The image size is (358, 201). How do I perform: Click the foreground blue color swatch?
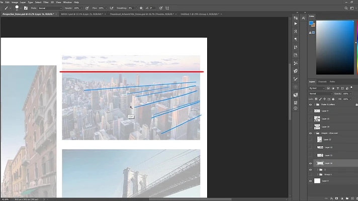coord(311,23)
